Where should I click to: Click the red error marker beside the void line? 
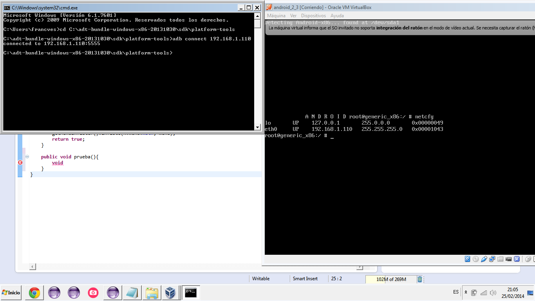pyautogui.click(x=20, y=163)
